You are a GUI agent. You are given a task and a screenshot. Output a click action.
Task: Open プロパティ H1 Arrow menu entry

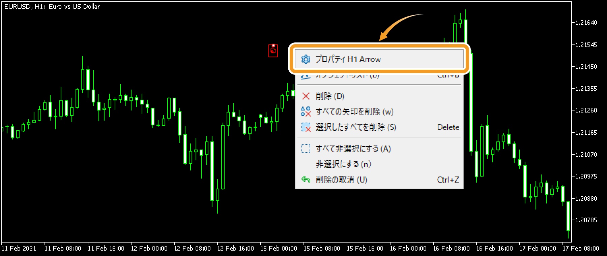379,59
